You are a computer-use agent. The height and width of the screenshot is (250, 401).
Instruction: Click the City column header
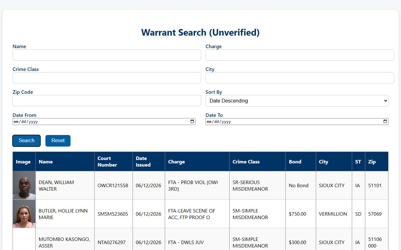click(334, 162)
